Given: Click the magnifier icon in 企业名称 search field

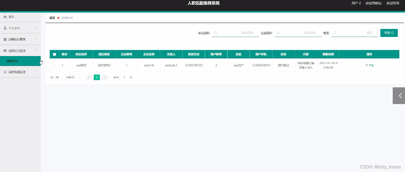Looking at the screenshot, I should click(277, 33).
